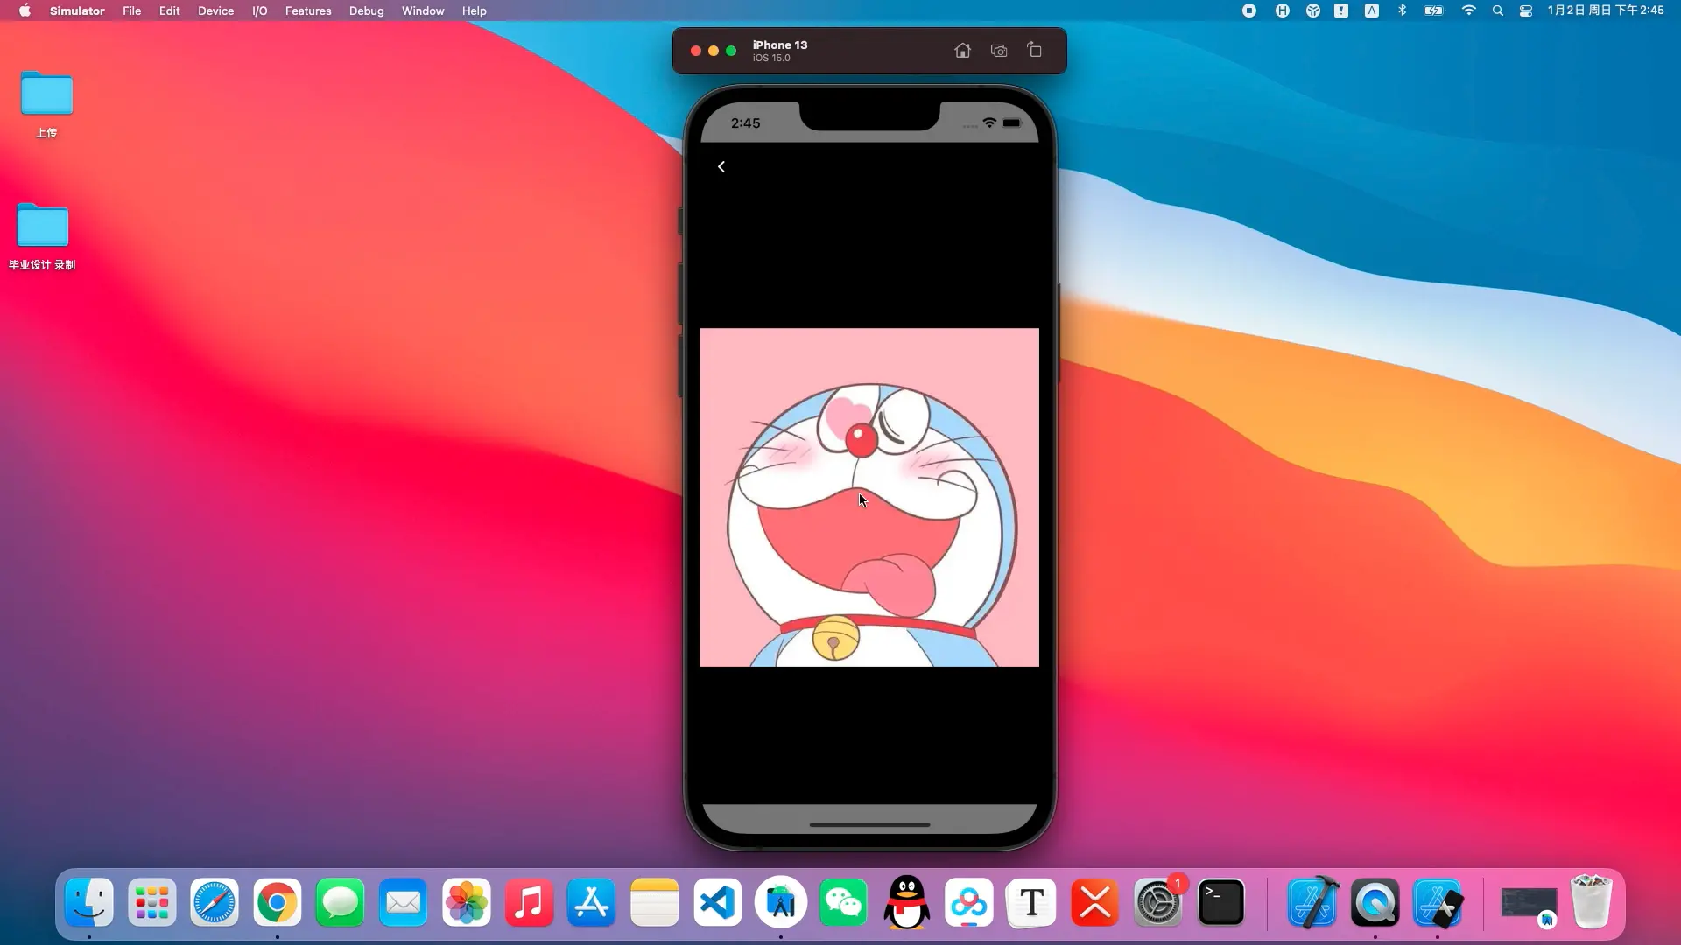The width and height of the screenshot is (1681, 945).
Task: Open Control Center
Action: tap(1526, 10)
